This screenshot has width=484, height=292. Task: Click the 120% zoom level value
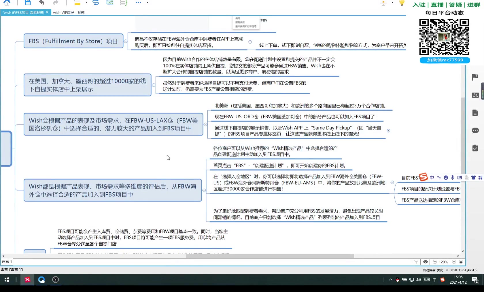pyautogui.click(x=443, y=262)
